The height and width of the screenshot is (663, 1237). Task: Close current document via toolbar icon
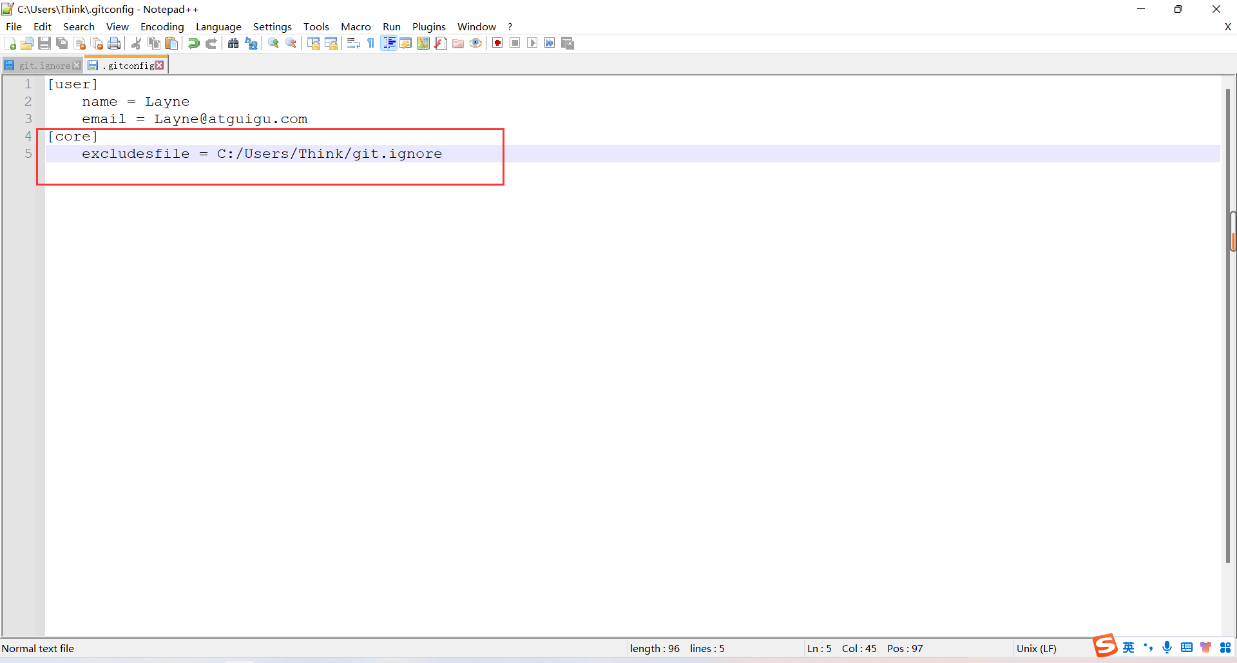coord(79,43)
